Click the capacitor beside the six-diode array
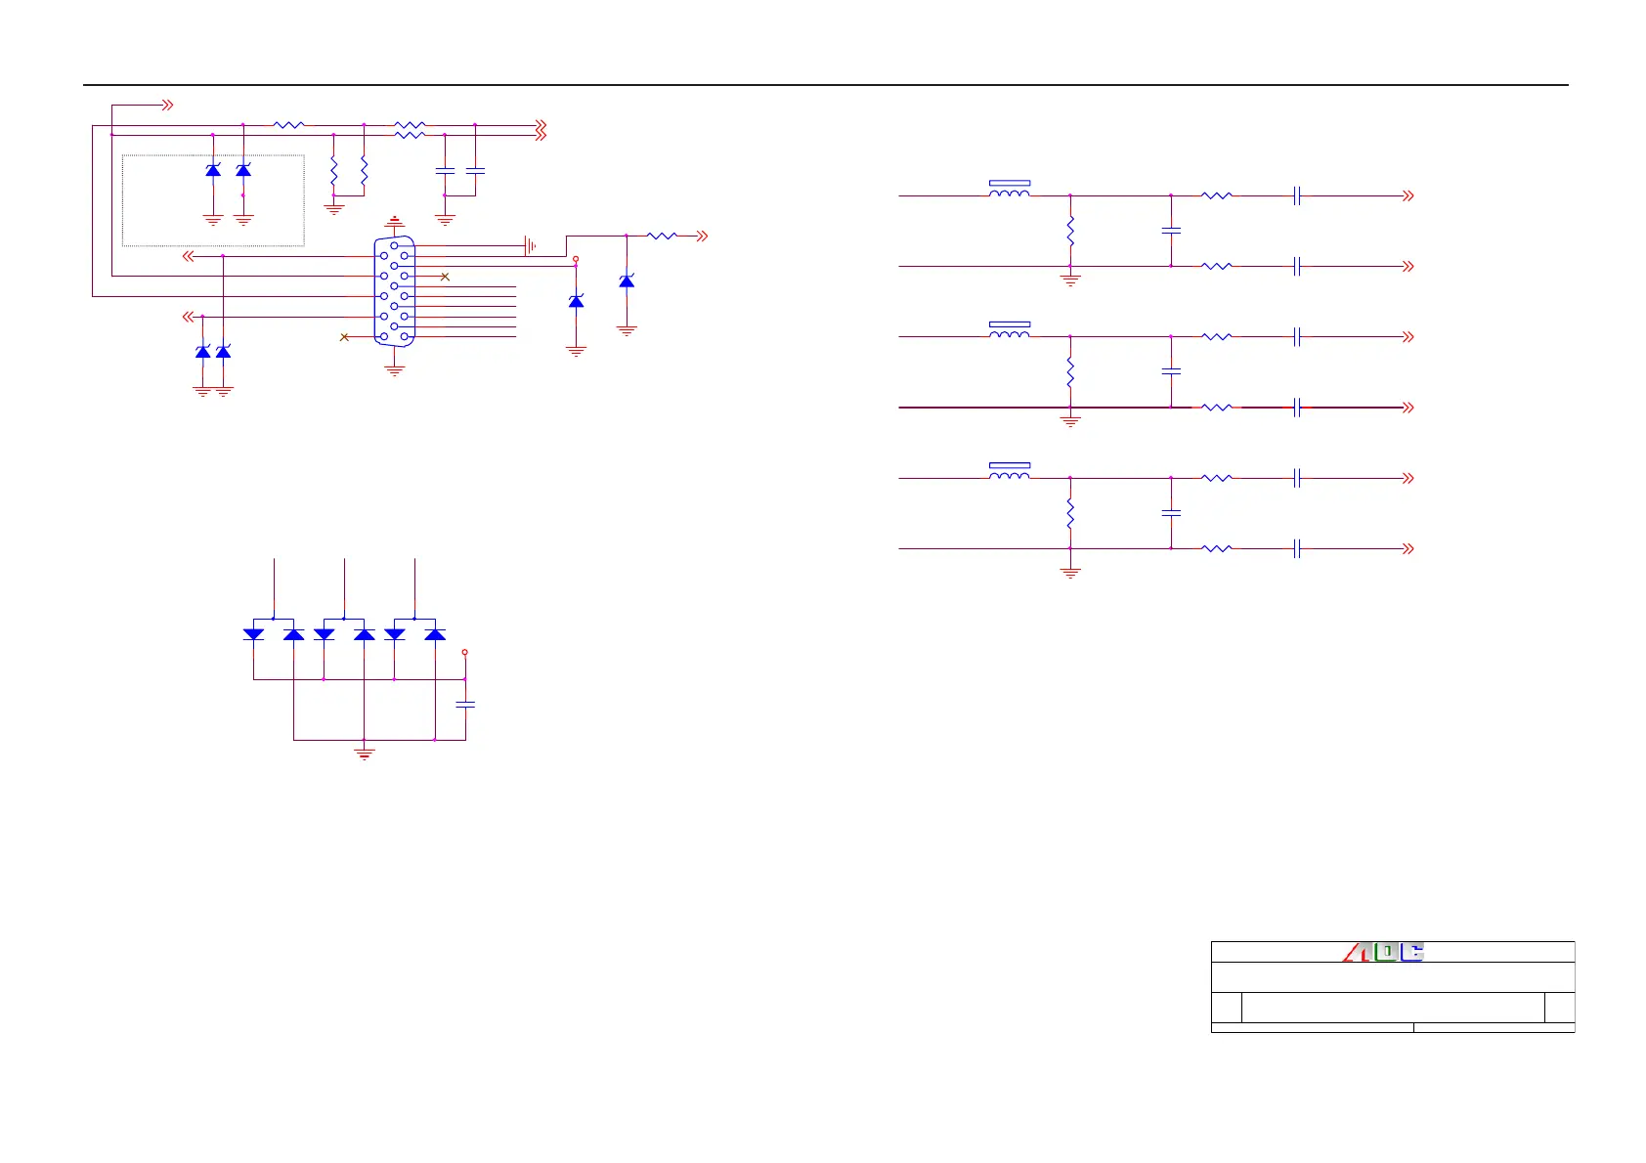The width and height of the screenshot is (1646, 1163). tap(465, 704)
